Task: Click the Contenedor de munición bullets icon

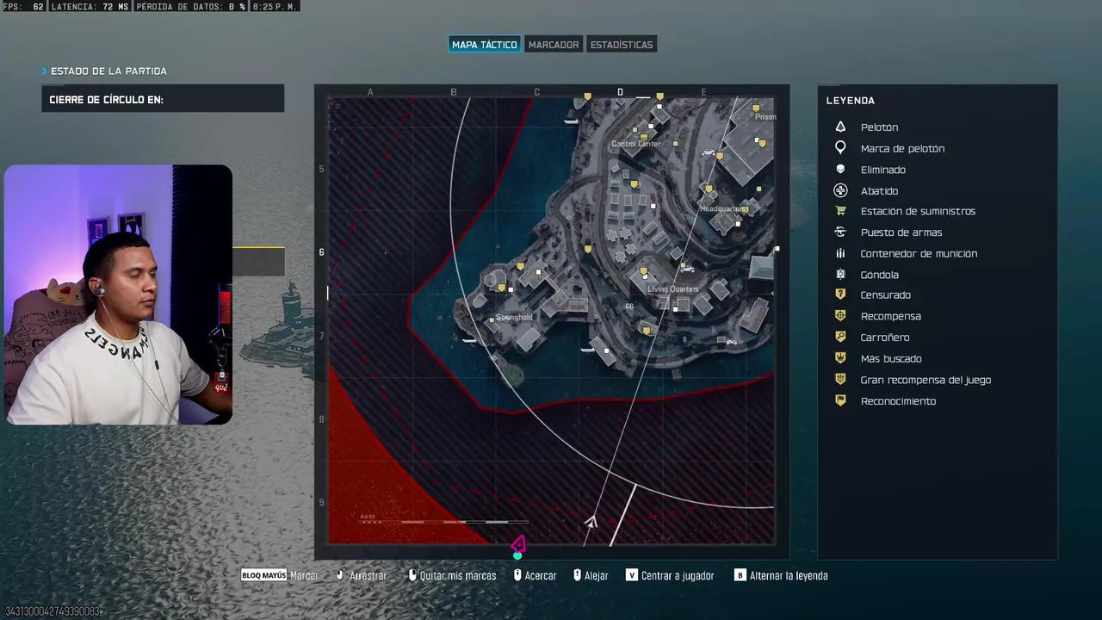Action: pyautogui.click(x=840, y=253)
